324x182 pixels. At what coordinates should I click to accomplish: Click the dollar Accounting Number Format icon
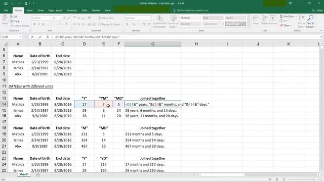coord(127,24)
